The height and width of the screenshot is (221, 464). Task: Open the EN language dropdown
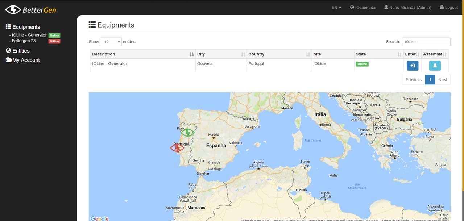tap(336, 7)
